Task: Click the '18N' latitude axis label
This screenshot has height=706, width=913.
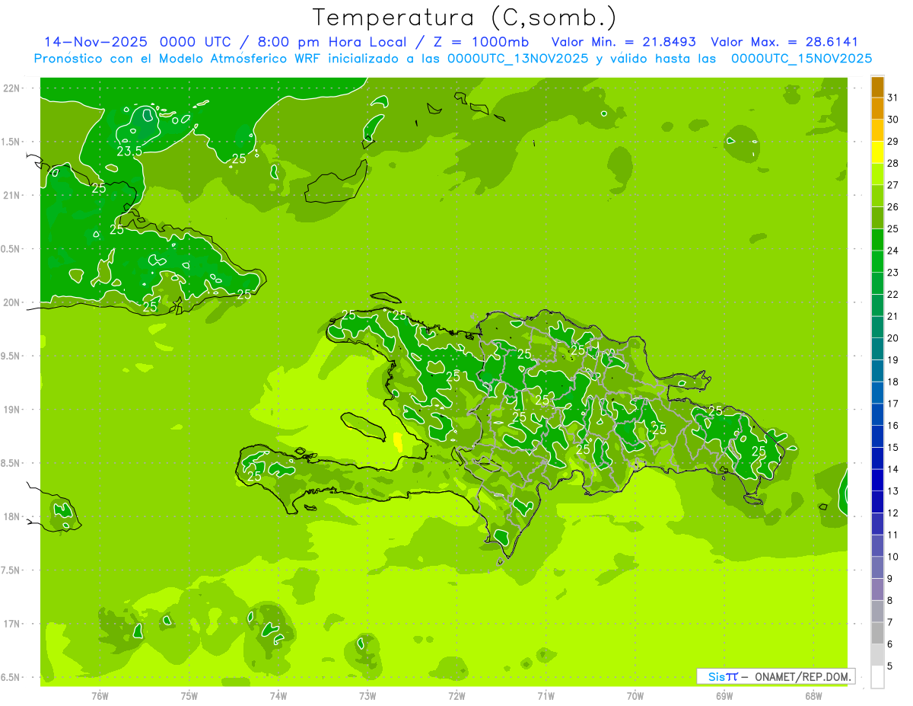Action: coord(11,516)
